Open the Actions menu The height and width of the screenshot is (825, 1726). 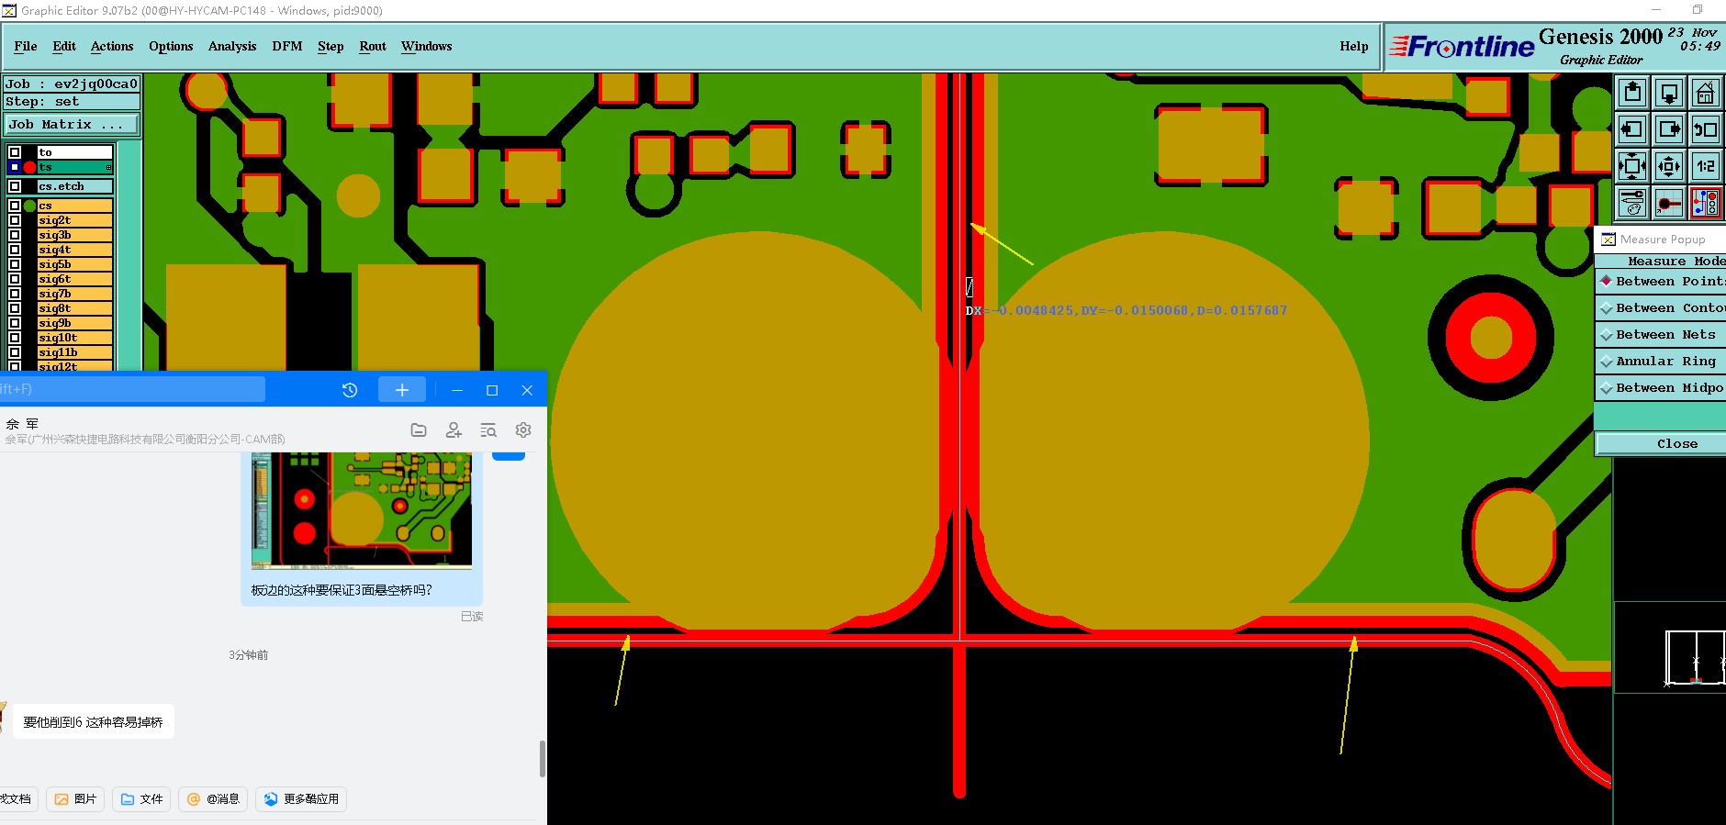[112, 46]
